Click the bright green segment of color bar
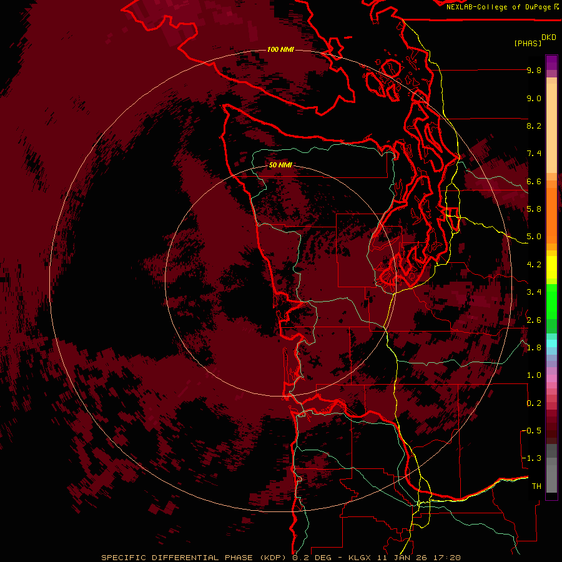The image size is (562, 562). (x=551, y=302)
